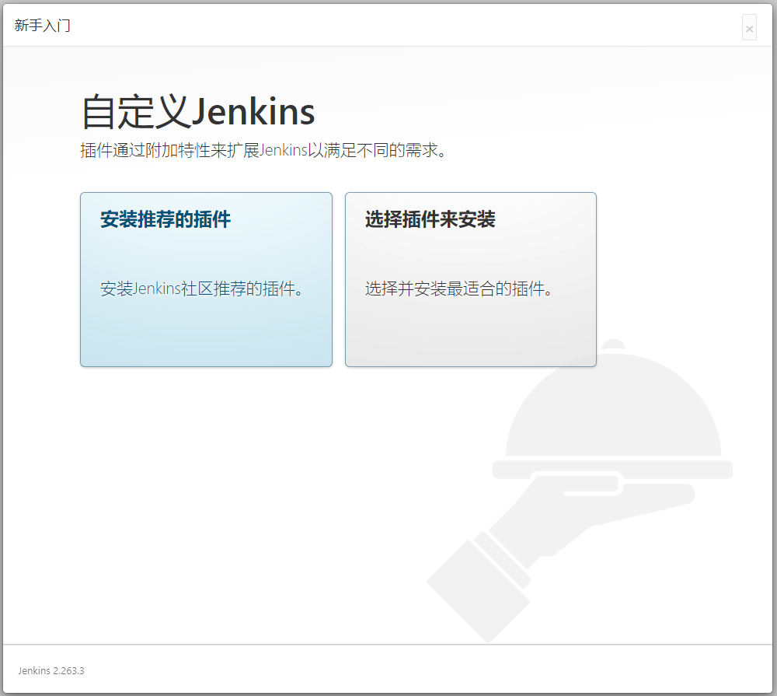Choose 选择插件来安装 option card
This screenshot has width=777, height=696.
[x=471, y=279]
